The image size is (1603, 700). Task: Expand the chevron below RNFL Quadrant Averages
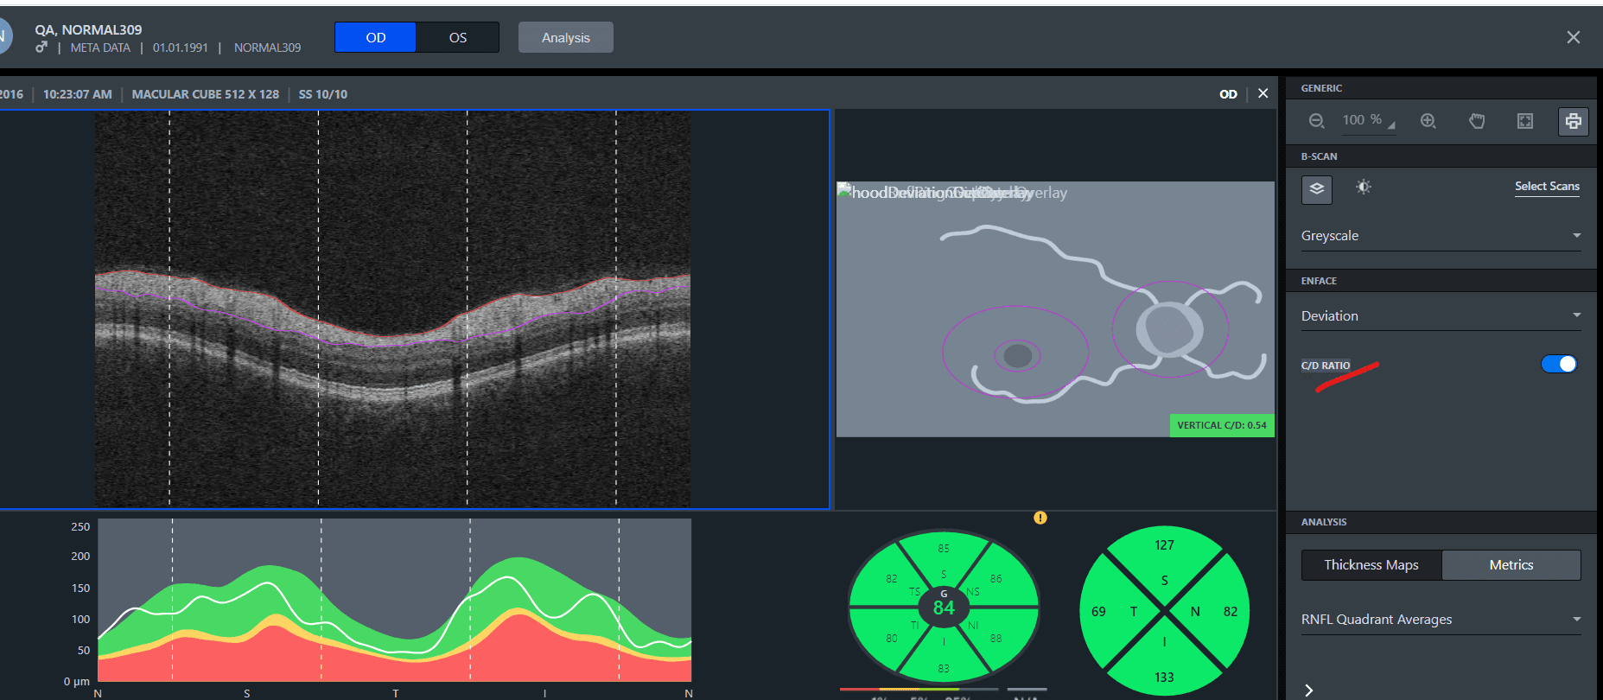click(x=1309, y=690)
